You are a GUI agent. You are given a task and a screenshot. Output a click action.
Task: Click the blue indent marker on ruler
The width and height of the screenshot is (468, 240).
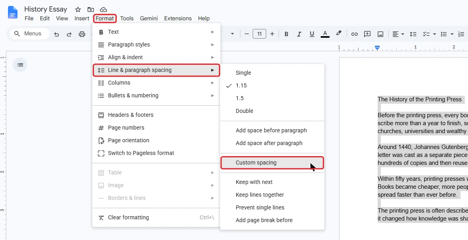[x=377, y=48]
